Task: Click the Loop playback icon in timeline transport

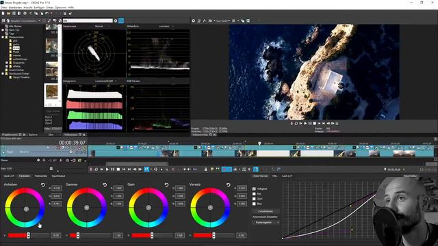Action: tap(96, 169)
